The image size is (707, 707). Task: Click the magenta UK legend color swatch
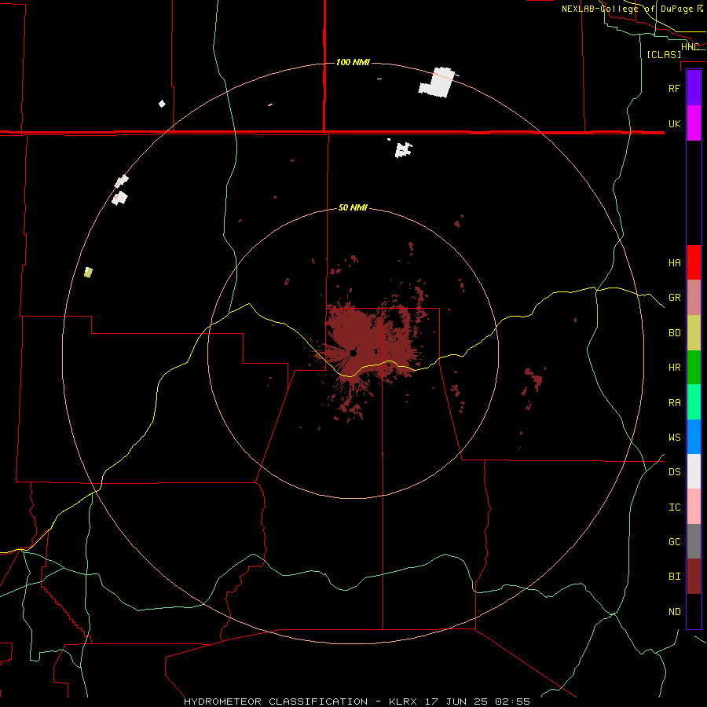694,123
